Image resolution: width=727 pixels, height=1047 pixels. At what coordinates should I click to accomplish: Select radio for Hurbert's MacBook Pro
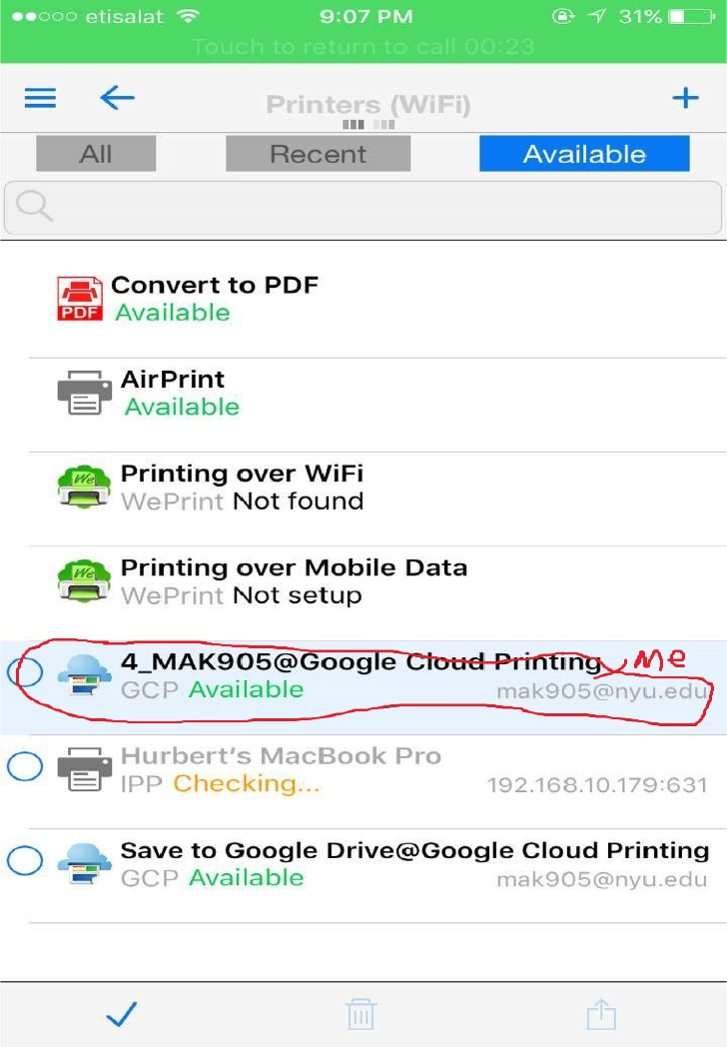[25, 766]
